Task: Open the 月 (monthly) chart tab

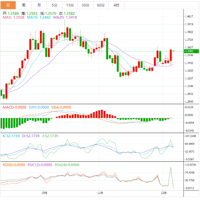Action: click(x=39, y=5)
